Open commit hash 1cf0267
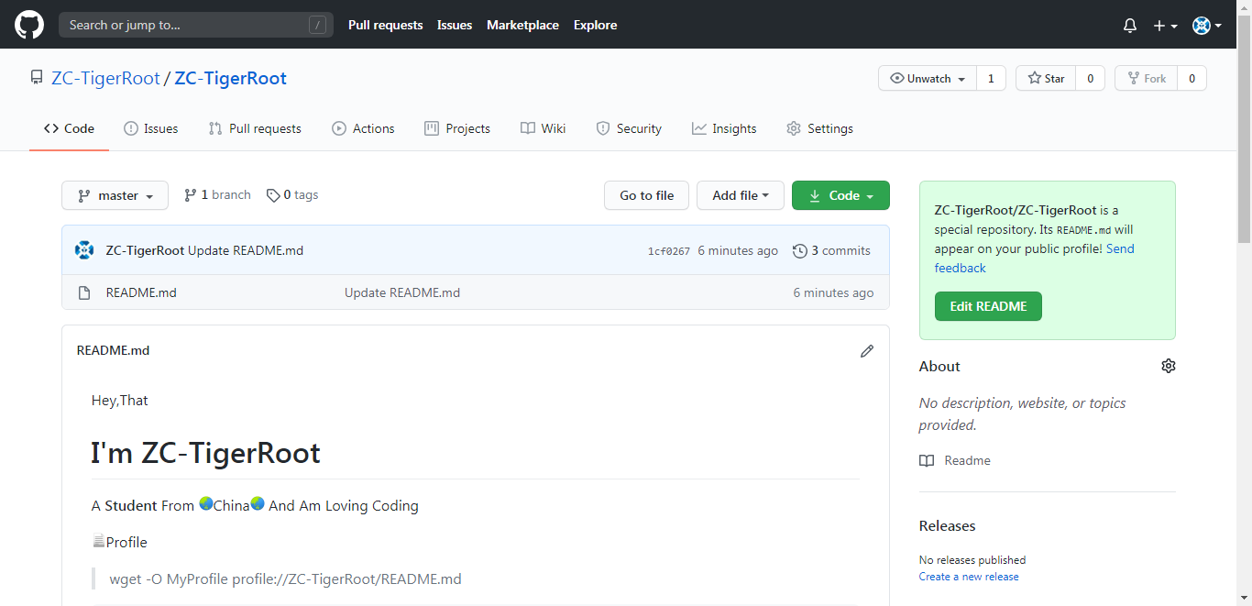 [x=669, y=251]
